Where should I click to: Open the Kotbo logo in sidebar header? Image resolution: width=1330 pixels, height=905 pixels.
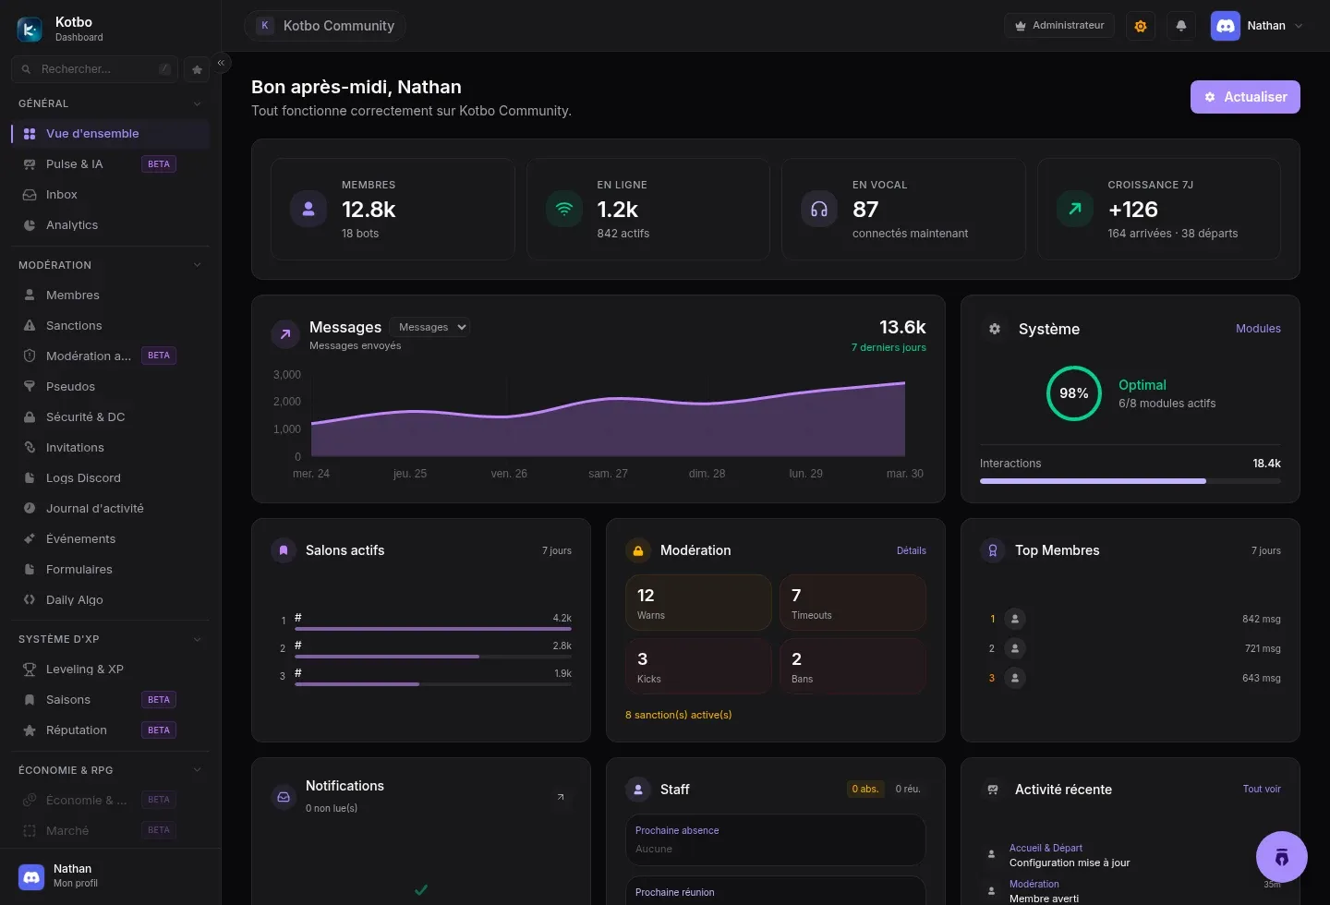[x=30, y=30]
